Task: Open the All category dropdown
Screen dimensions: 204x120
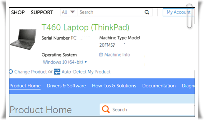Action: [69, 12]
